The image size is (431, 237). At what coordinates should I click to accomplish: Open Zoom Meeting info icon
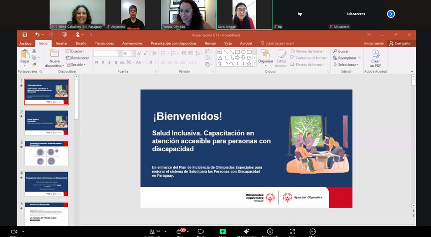(270, 232)
